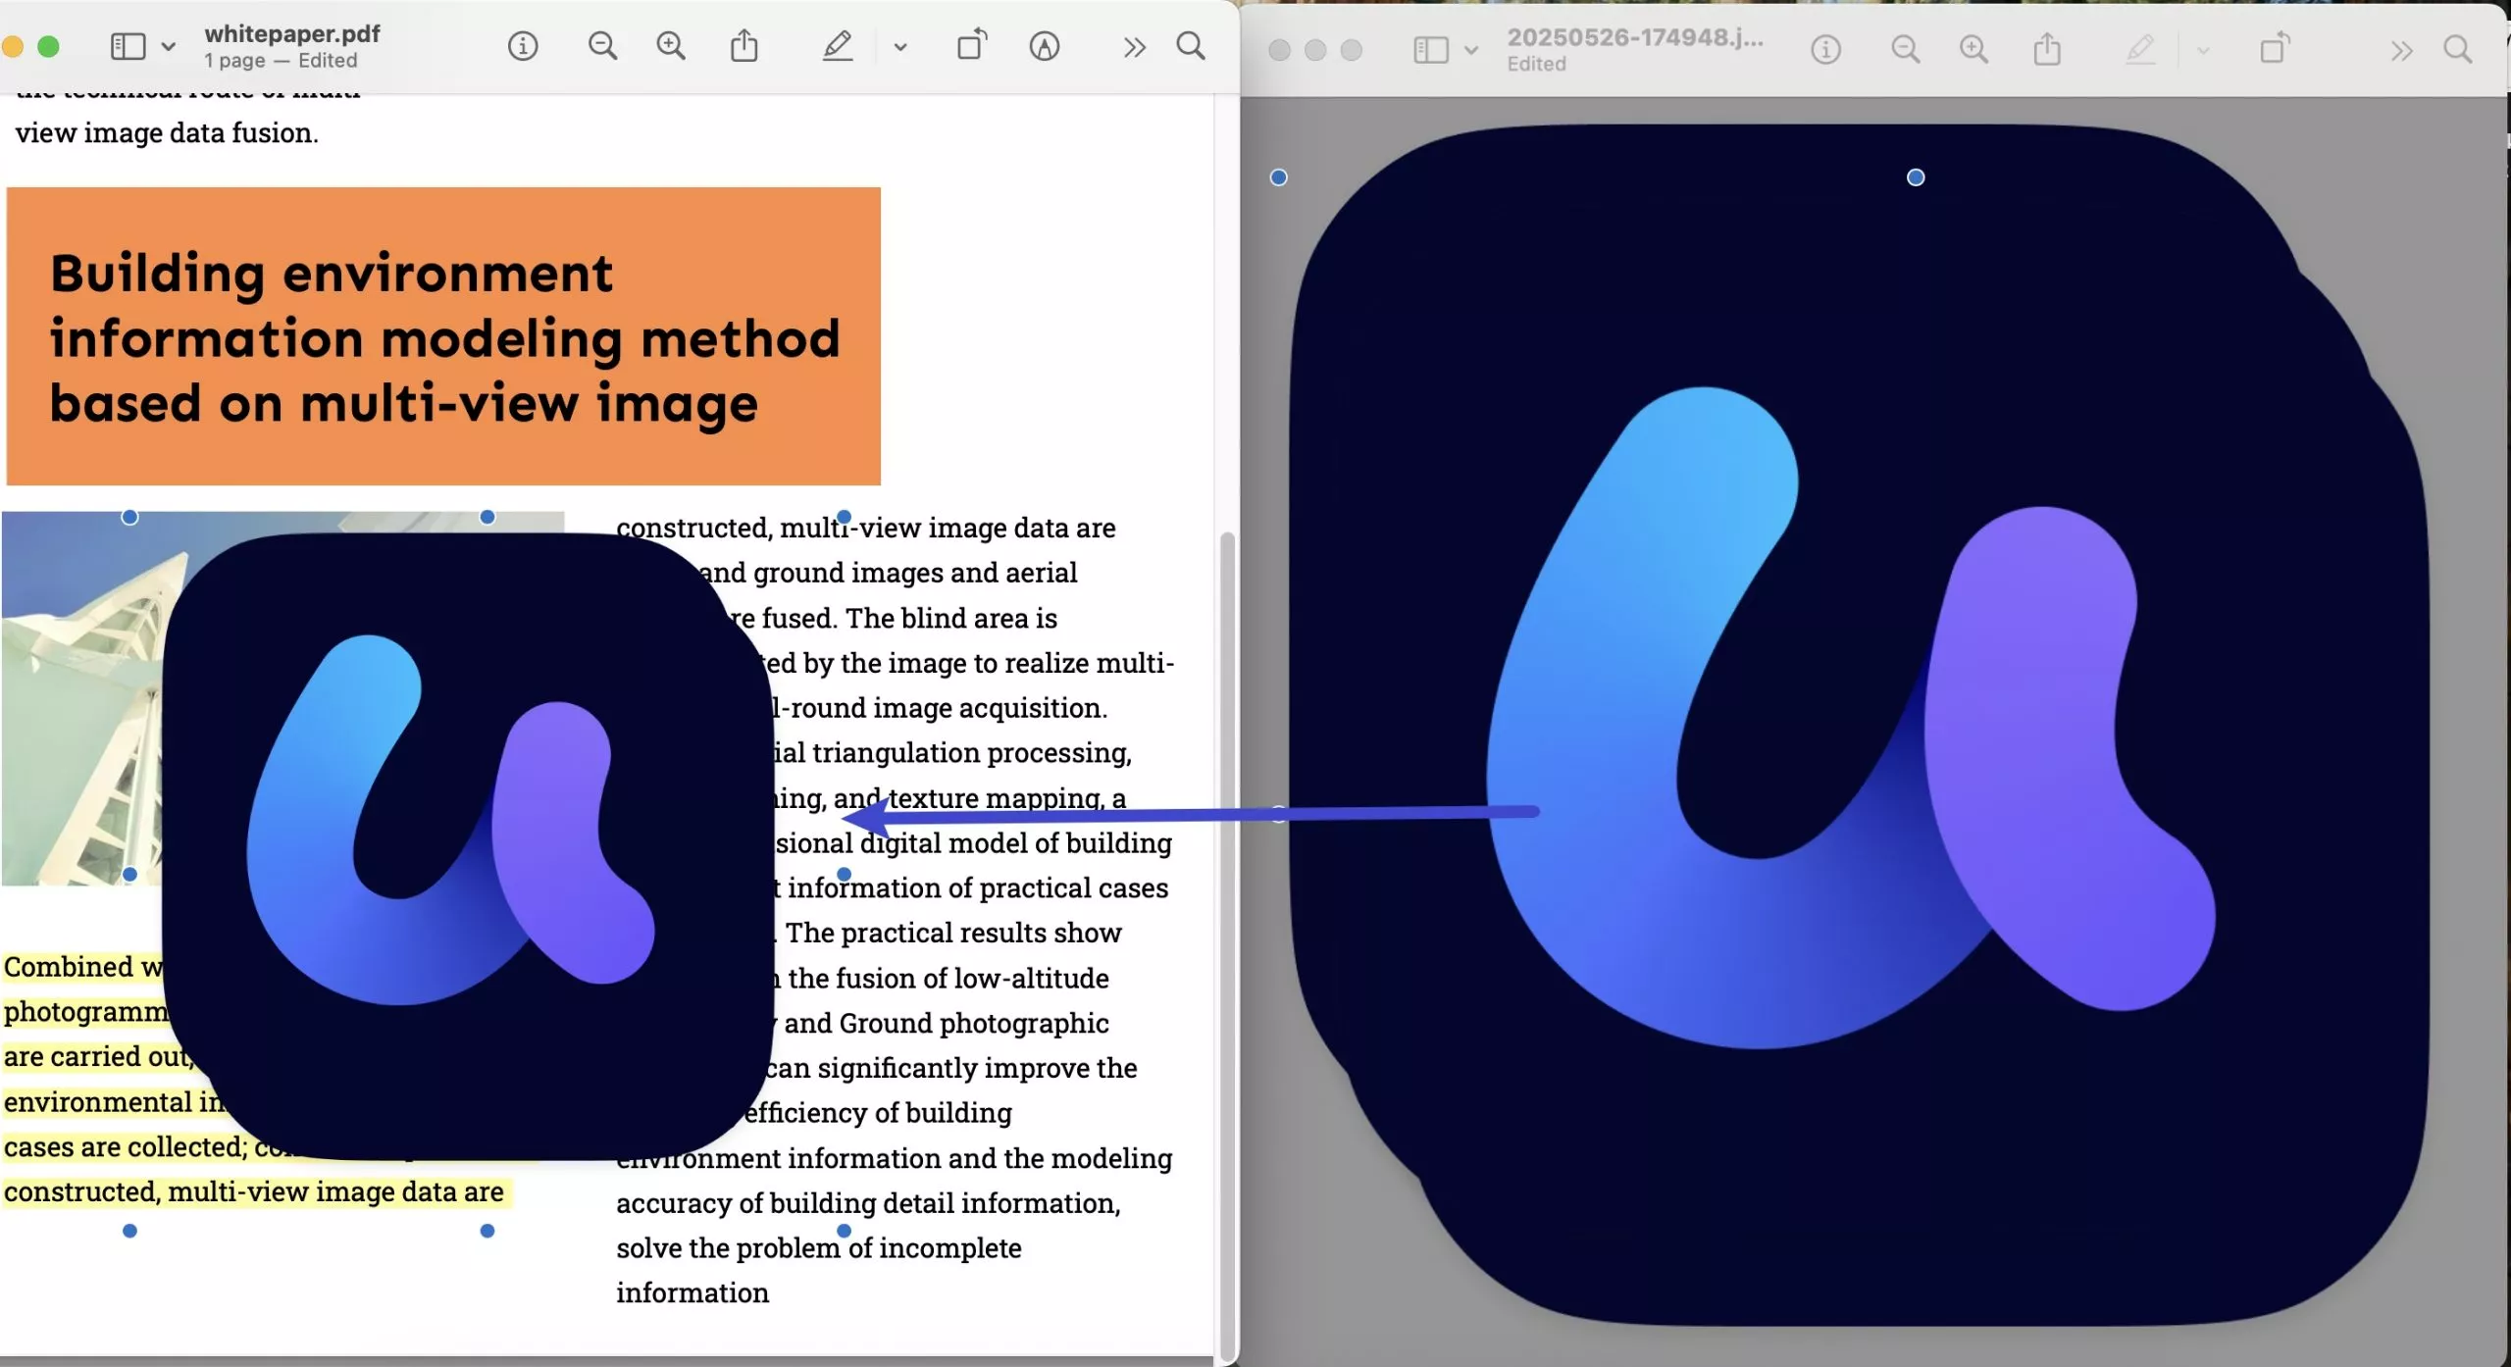
Task: Open the highlight color dropdown arrow
Action: 900,46
